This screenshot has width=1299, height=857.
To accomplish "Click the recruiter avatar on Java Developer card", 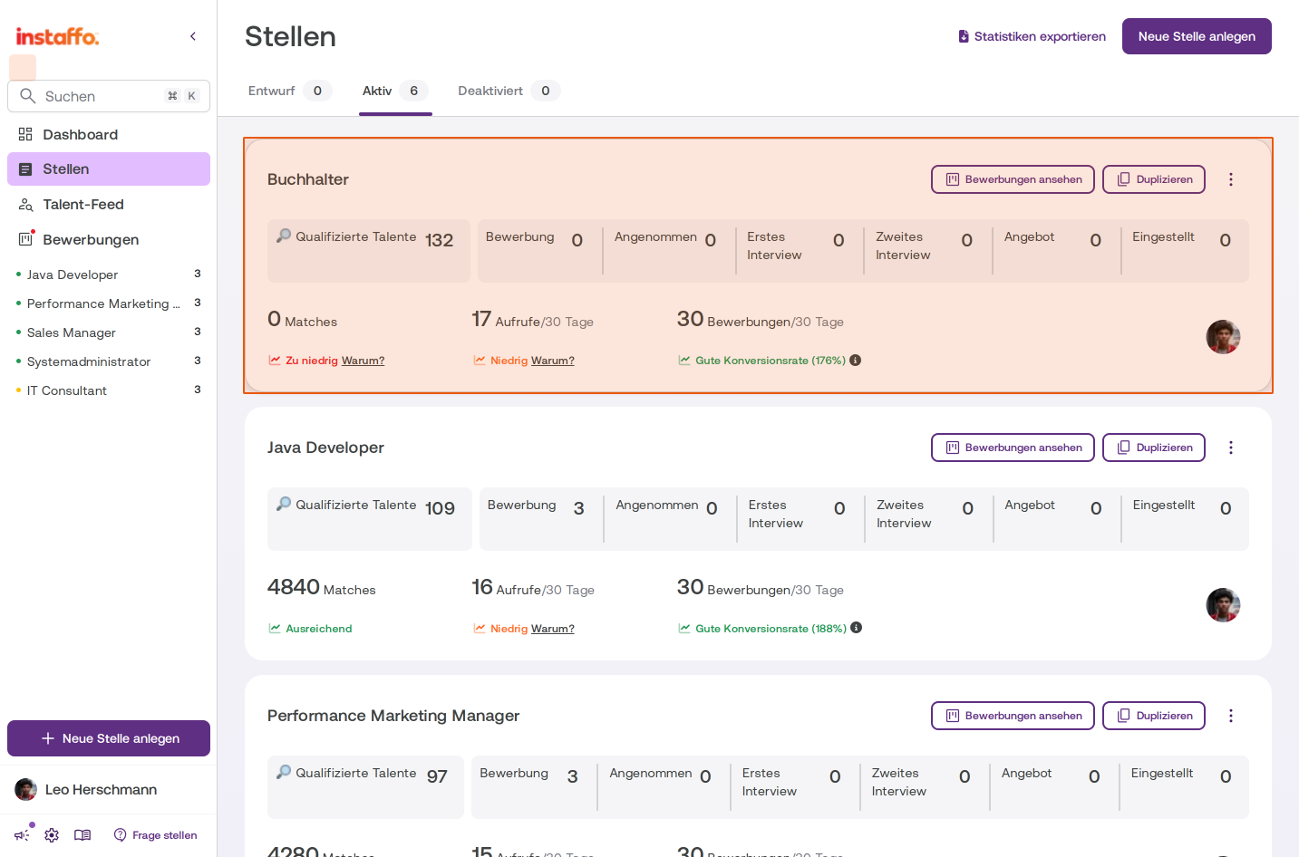I will pyautogui.click(x=1223, y=605).
